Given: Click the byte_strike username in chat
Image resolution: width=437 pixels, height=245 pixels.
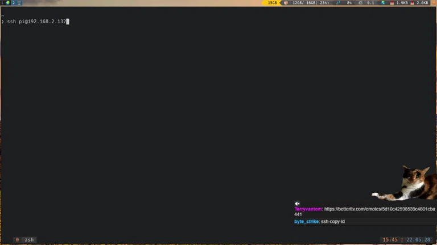Looking at the screenshot, I should 306,221.
